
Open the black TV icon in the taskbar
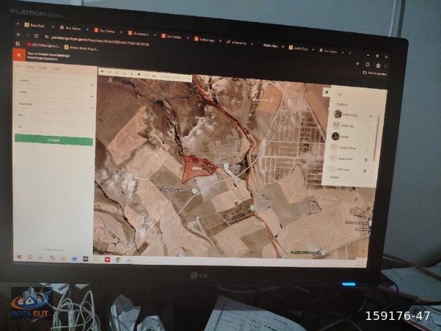tap(85, 259)
